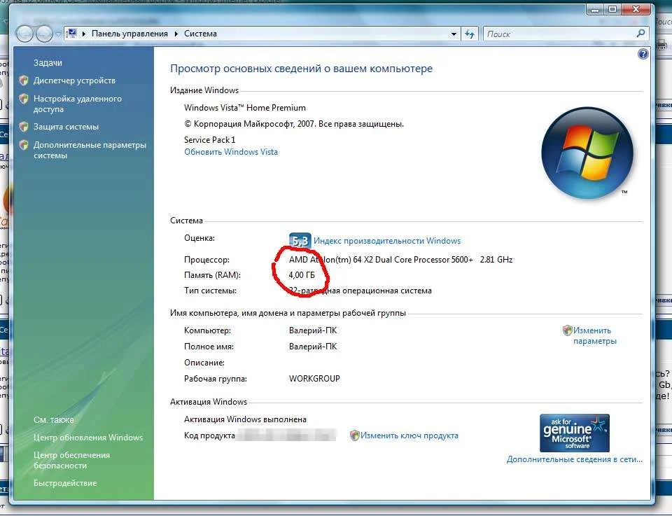Open Help with the blue question icon
This screenshot has width=672, height=516.
coord(643,54)
